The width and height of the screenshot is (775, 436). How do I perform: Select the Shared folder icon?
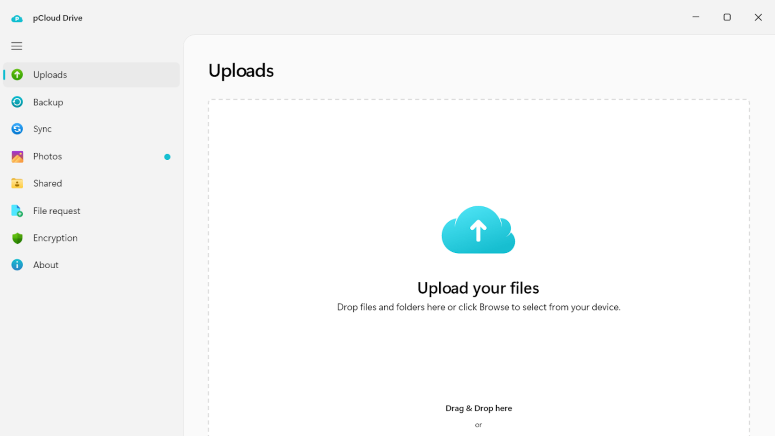point(17,183)
